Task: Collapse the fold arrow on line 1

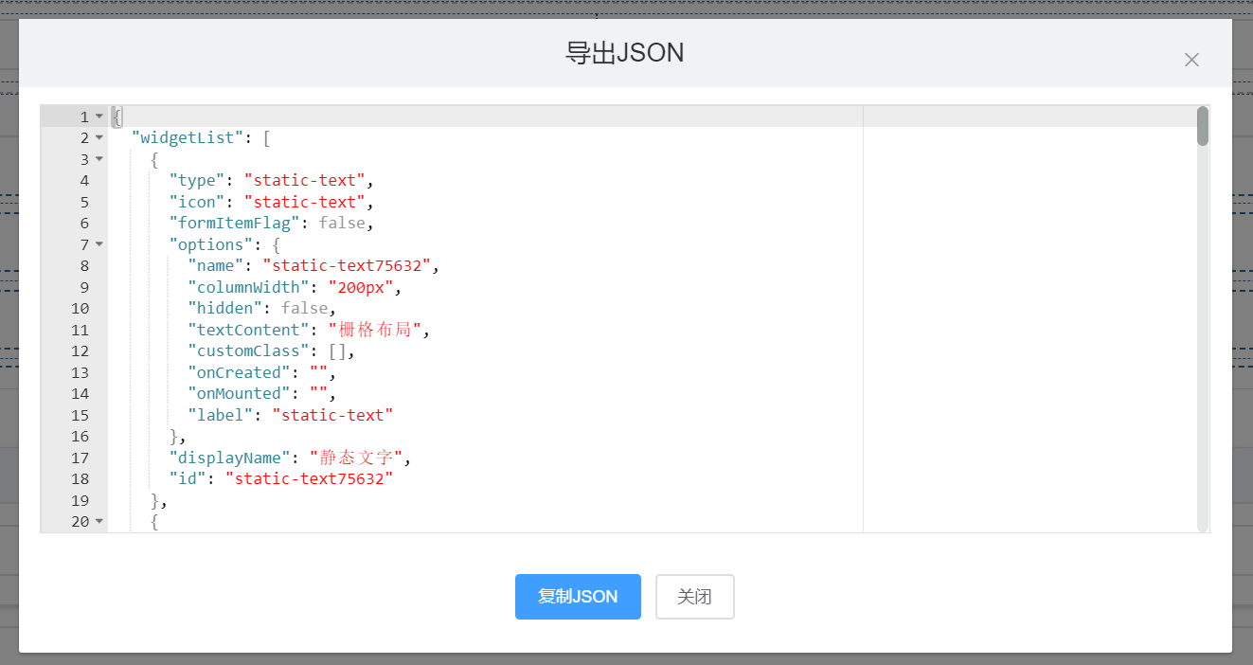Action: (x=99, y=117)
